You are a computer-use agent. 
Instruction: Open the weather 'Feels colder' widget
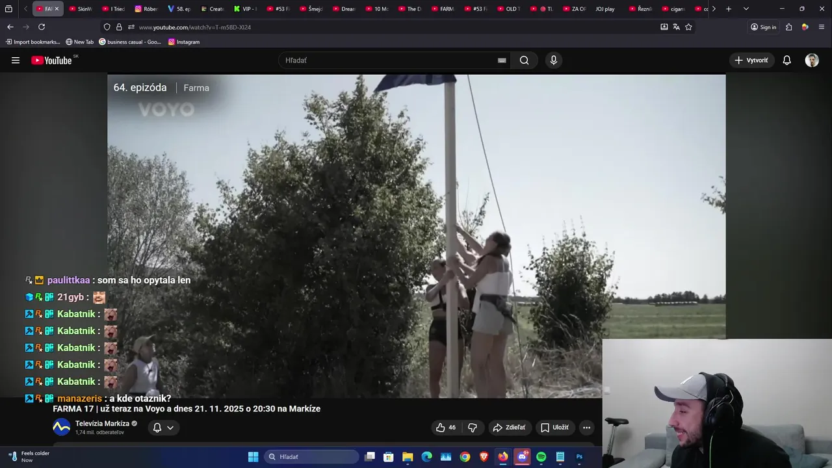[30, 456]
